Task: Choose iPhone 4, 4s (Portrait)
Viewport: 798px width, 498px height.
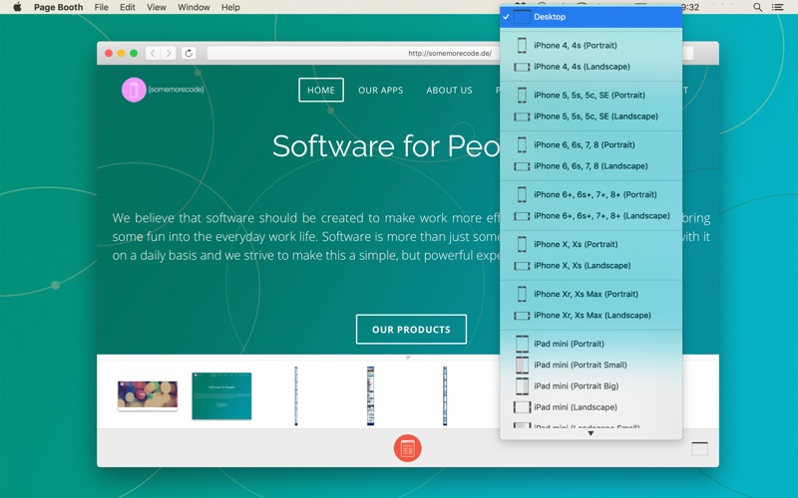Action: [x=591, y=45]
